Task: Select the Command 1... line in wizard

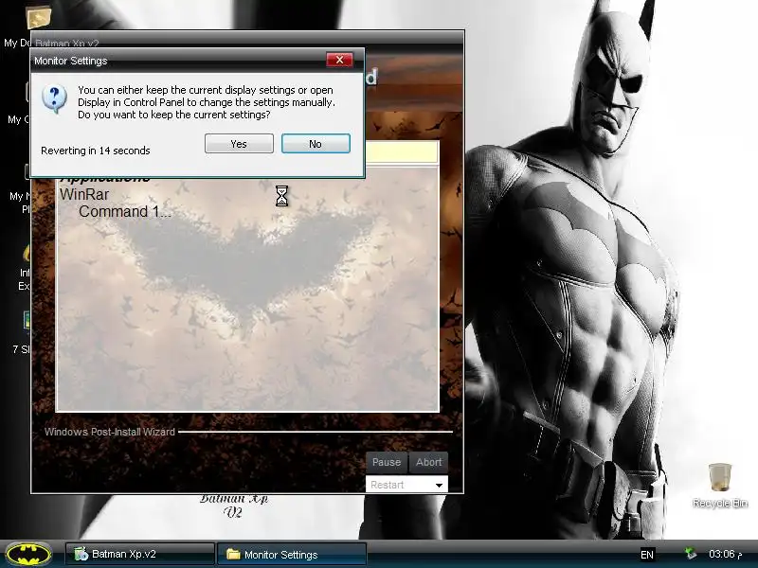Action: coord(125,211)
